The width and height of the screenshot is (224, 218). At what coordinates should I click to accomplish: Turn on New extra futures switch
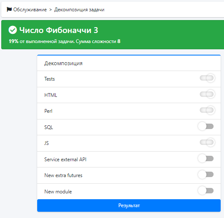206,175
